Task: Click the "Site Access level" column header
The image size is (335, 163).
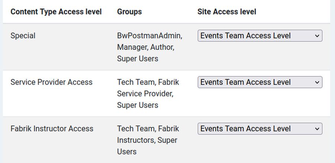Action: tap(227, 12)
